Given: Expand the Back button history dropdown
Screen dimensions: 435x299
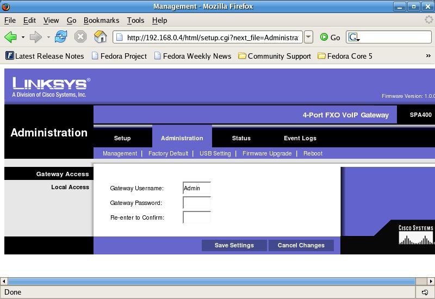Looking at the screenshot, I should 23,38.
